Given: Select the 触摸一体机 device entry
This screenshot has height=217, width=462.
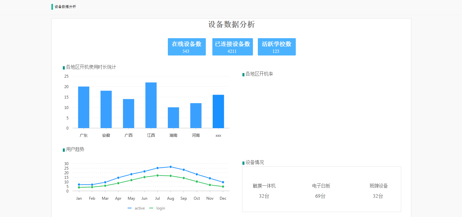Looking at the screenshot, I should point(264,191).
